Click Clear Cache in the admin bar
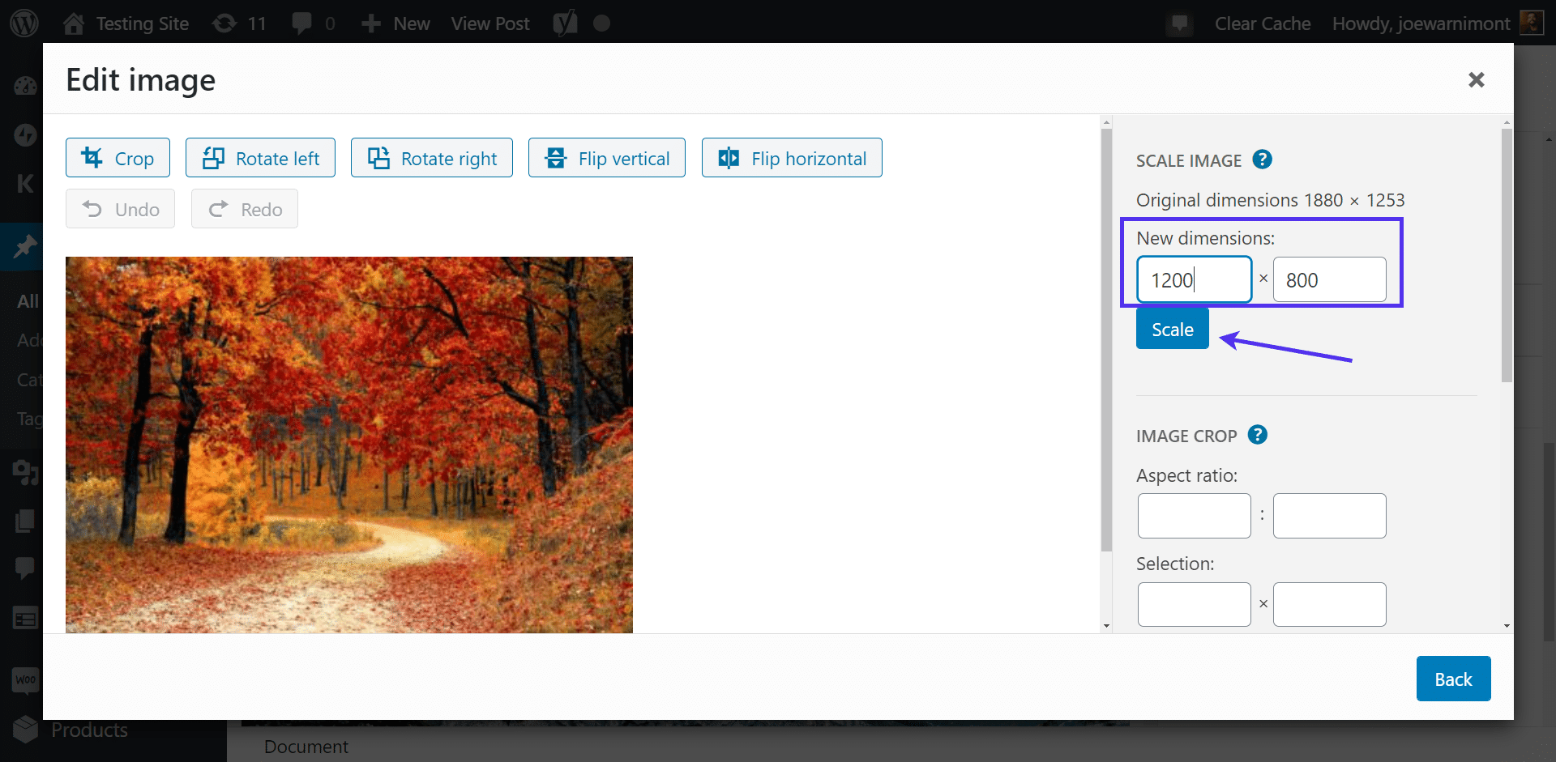The image size is (1556, 762). tap(1262, 23)
